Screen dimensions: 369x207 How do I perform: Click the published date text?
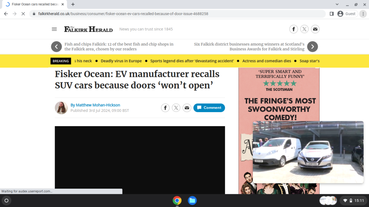[100, 110]
